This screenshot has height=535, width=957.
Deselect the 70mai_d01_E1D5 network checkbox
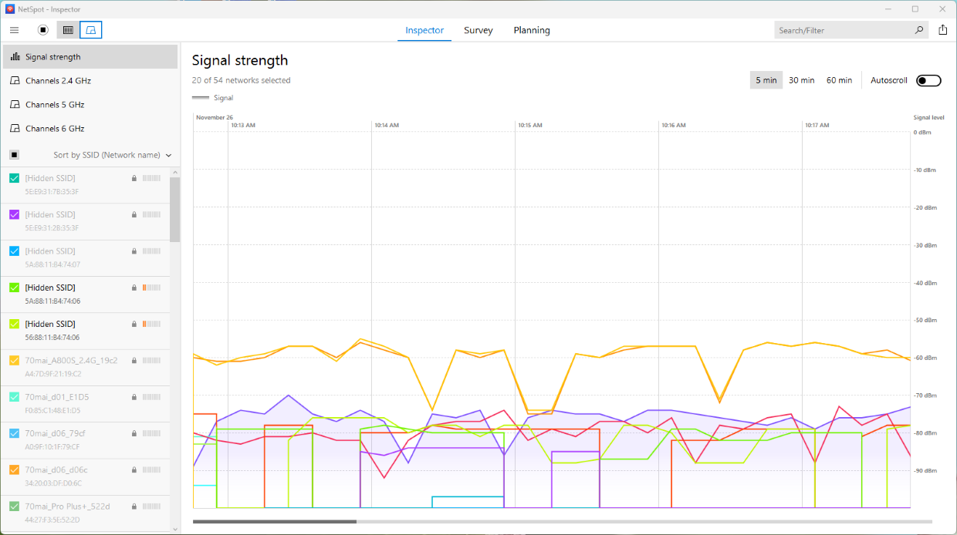(13, 397)
